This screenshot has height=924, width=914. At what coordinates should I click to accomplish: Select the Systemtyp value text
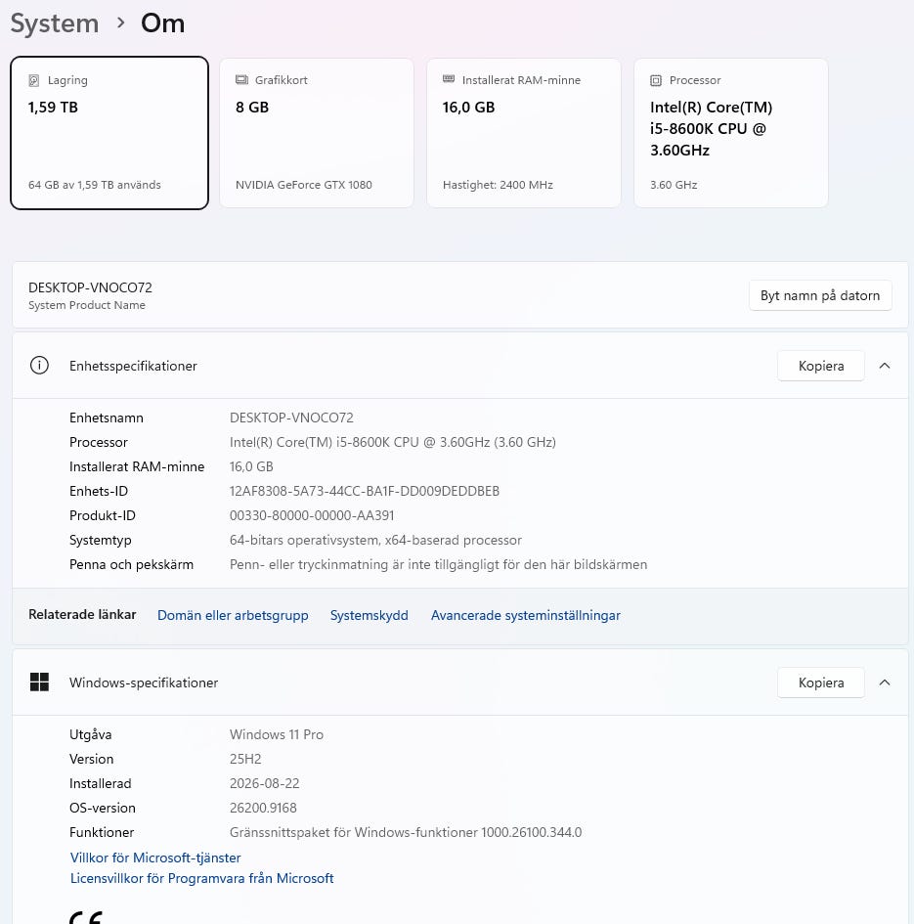coord(375,540)
